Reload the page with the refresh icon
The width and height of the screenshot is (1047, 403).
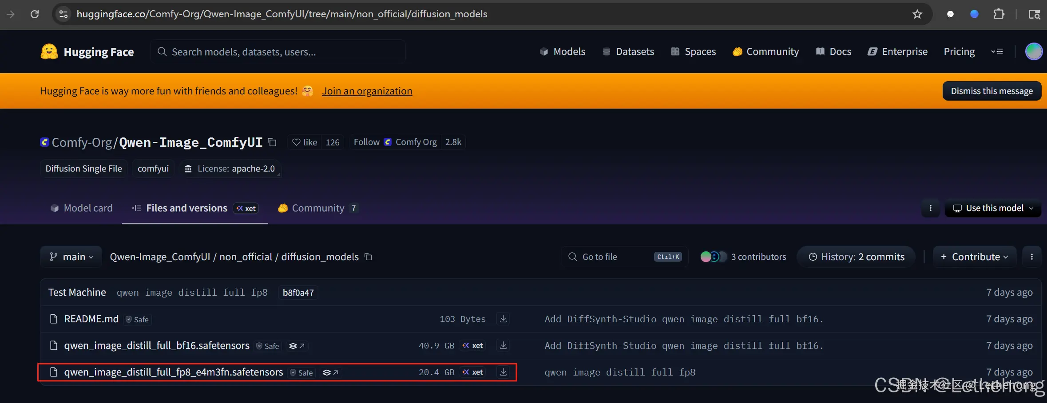(x=35, y=14)
